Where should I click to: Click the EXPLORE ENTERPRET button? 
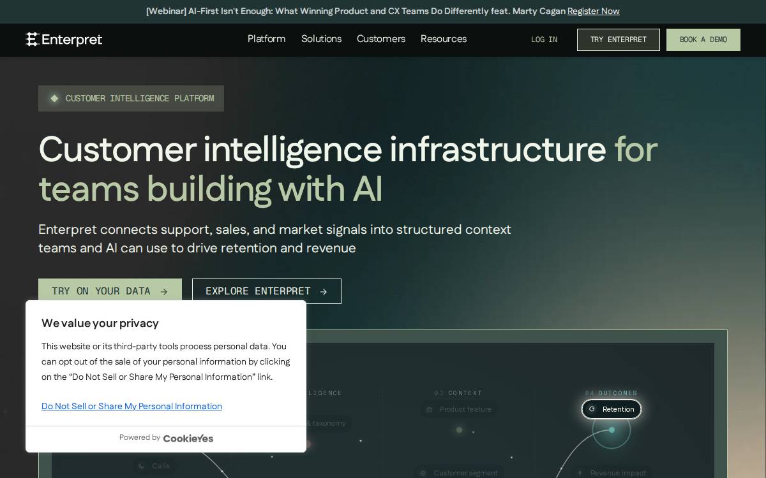[x=267, y=291]
